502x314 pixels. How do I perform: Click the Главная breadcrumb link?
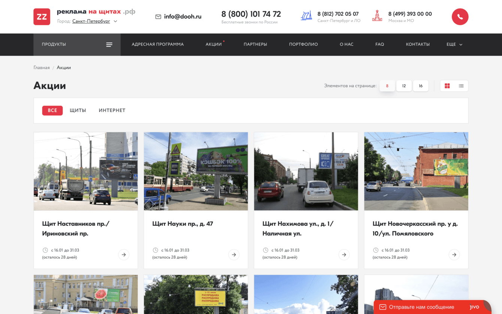tap(42, 68)
